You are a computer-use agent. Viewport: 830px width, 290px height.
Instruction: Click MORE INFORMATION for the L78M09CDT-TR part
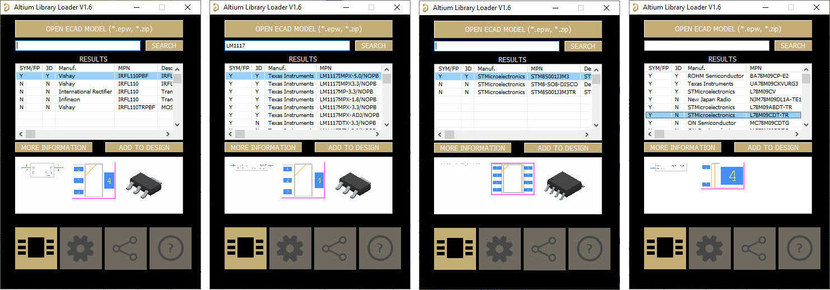tap(683, 148)
